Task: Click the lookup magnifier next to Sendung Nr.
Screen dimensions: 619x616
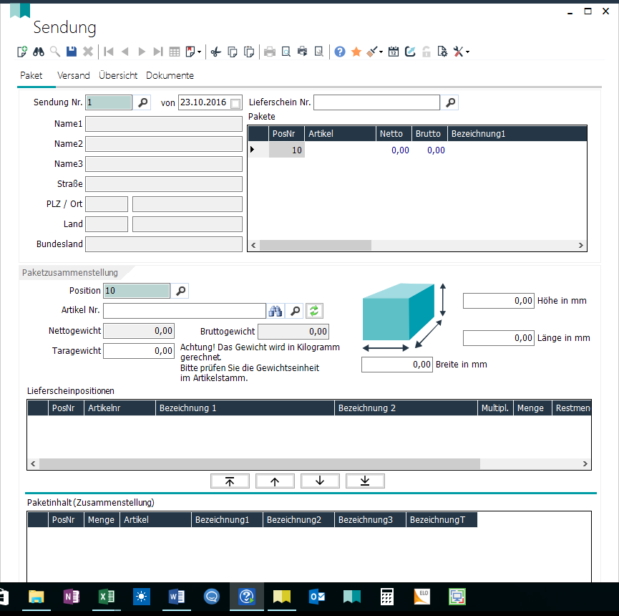Action: pos(142,102)
